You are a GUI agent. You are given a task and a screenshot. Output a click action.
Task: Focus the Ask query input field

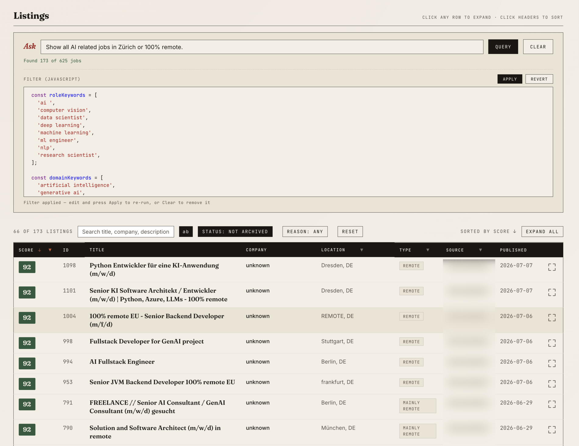pos(262,47)
